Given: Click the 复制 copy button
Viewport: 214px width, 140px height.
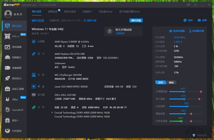Looking at the screenshot, I should [188, 20].
